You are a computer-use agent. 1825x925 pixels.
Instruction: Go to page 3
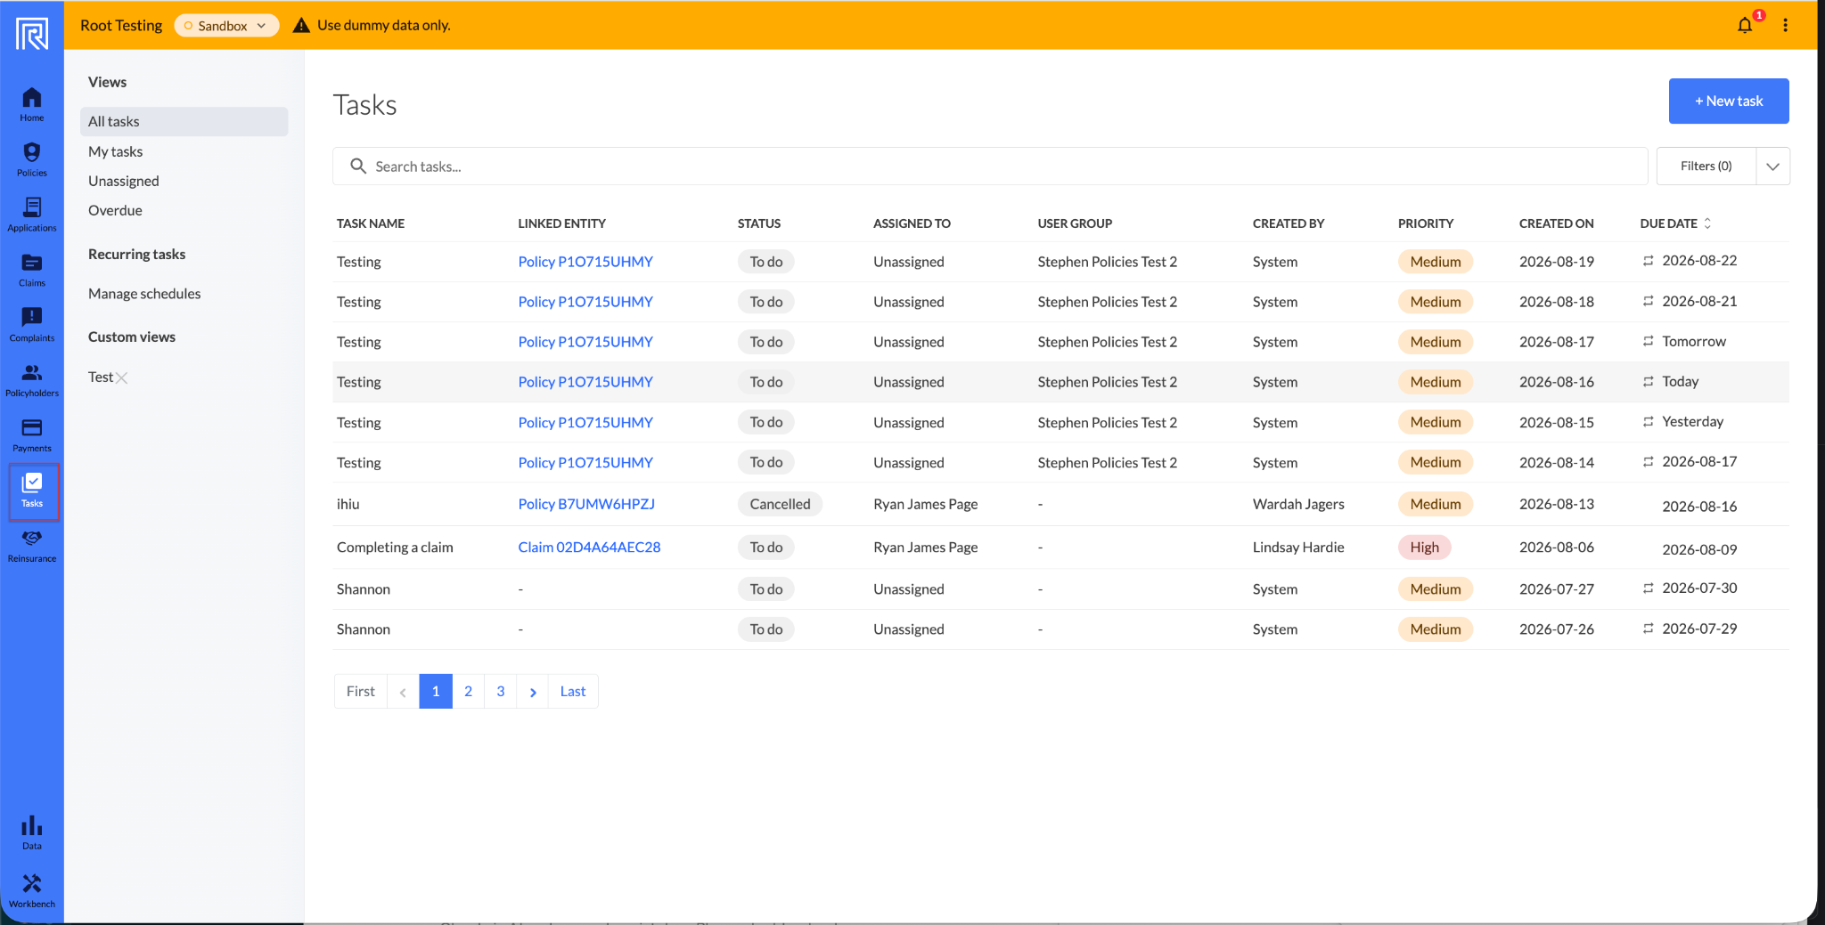[x=500, y=692]
